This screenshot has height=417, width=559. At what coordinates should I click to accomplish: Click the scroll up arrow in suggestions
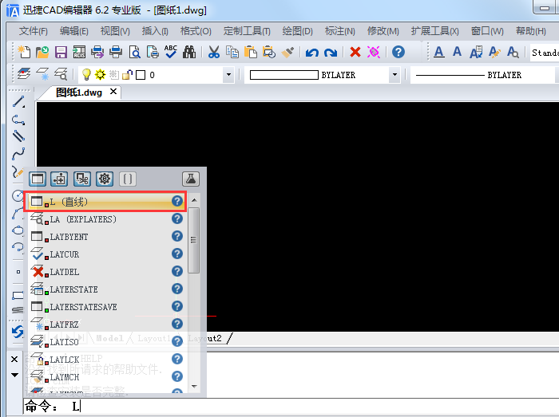click(194, 200)
